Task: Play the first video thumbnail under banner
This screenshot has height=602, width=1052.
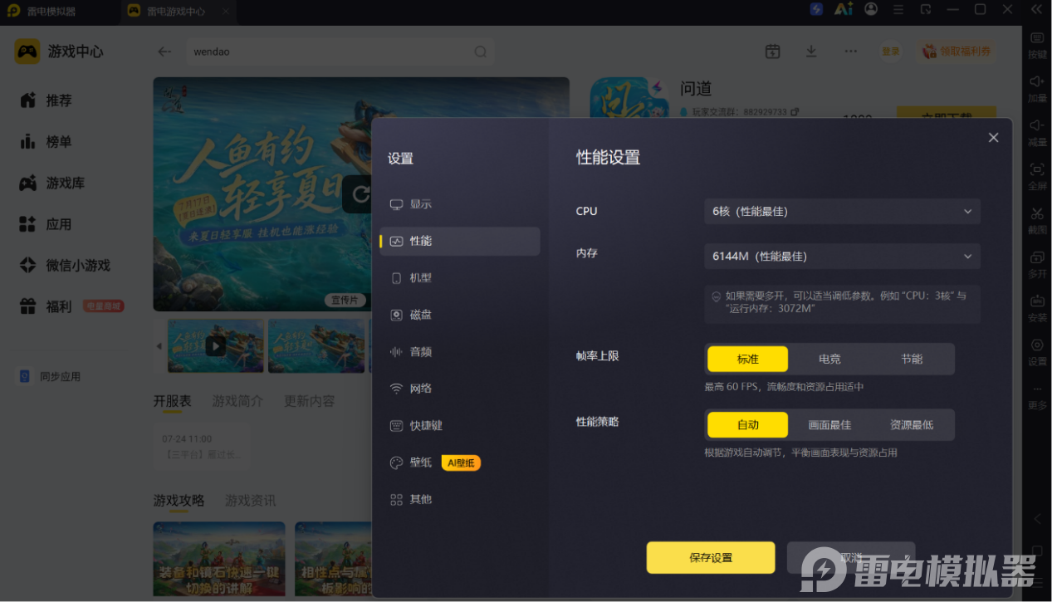Action: click(x=216, y=345)
